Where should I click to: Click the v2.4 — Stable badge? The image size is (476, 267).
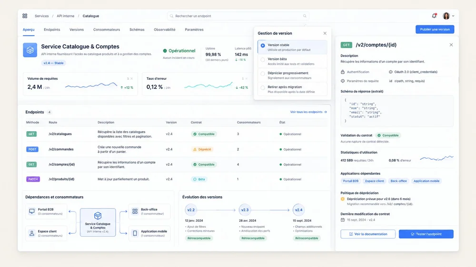[x=53, y=63]
